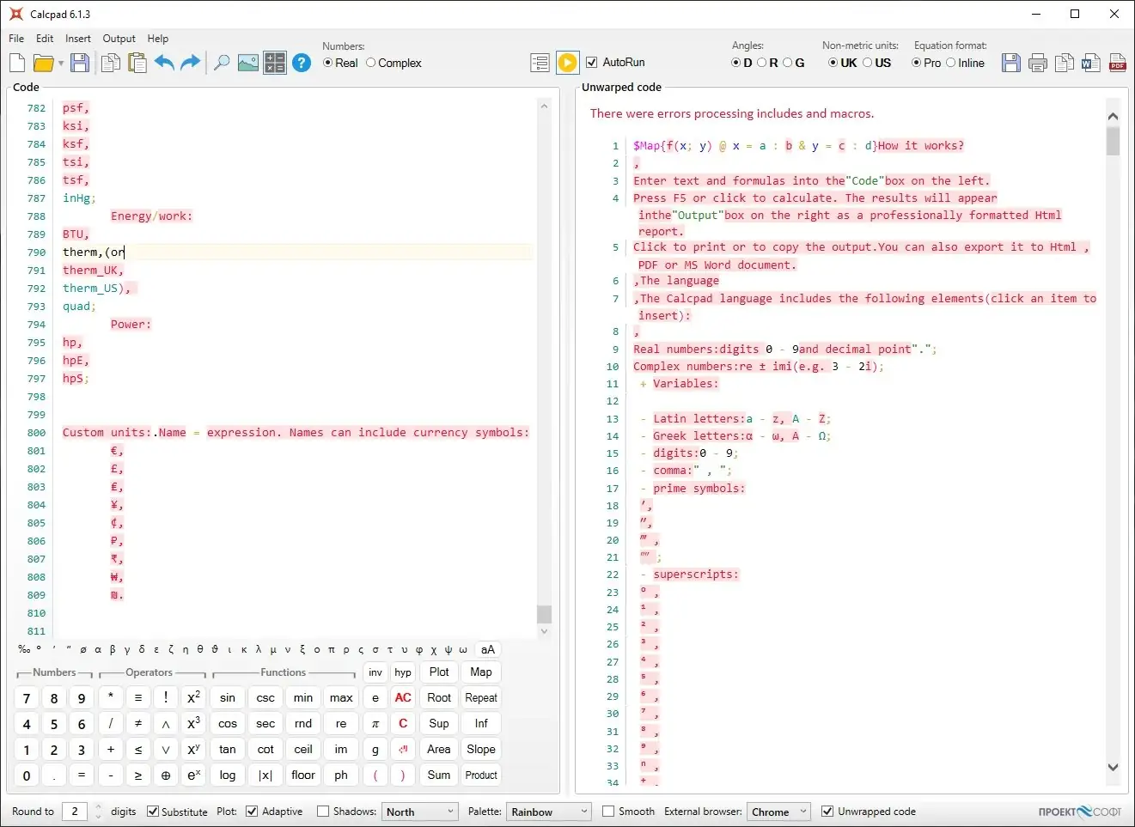This screenshot has height=827, width=1135.
Task: Toggle letter case with the aA button
Action: [x=488, y=650]
